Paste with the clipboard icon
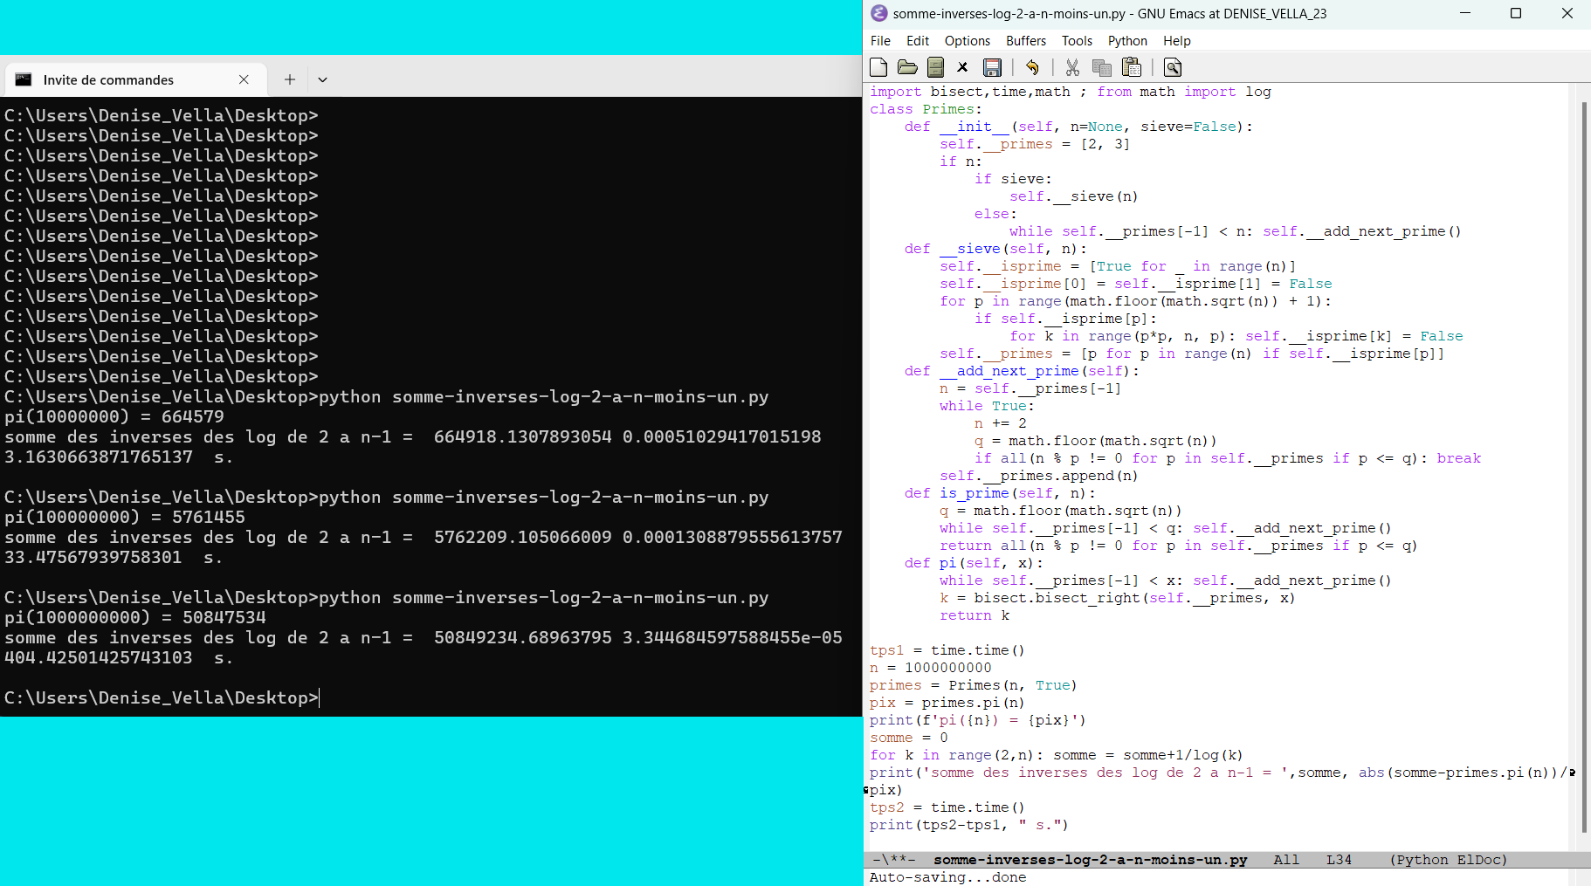Screen dimensions: 1591x886 point(1132,67)
